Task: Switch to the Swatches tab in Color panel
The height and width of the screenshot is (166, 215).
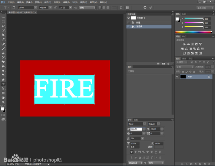Action: (x=184, y=14)
